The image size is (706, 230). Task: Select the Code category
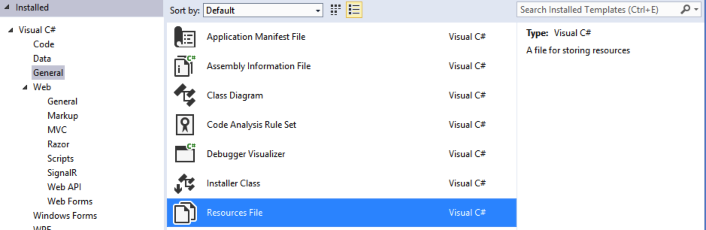pos(44,44)
